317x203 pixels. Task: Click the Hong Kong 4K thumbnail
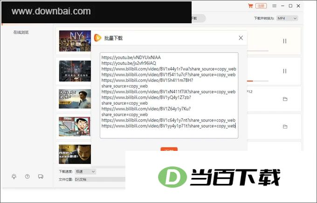(75, 71)
